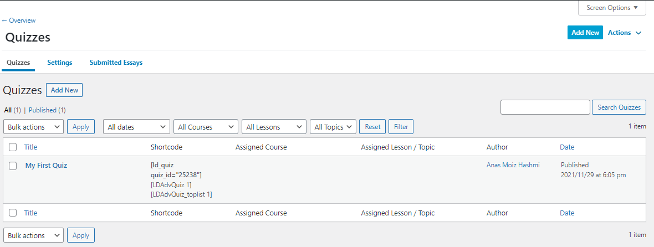Screen dimensions: 654x247
Task: Open the All Courses dropdown
Action: (206, 127)
